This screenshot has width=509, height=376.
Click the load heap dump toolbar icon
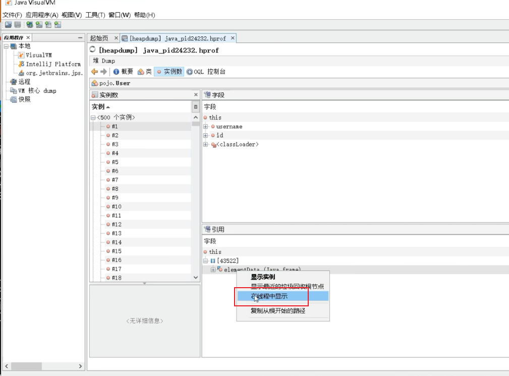coord(8,25)
